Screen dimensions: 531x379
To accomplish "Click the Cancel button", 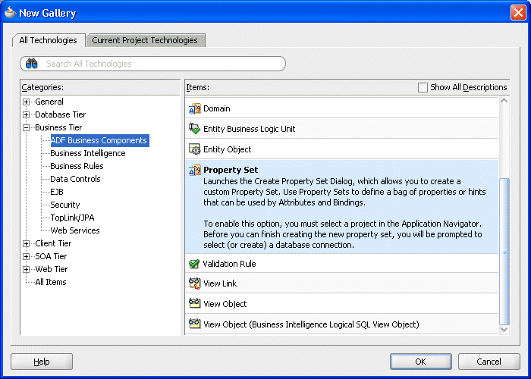I will tap(489, 362).
